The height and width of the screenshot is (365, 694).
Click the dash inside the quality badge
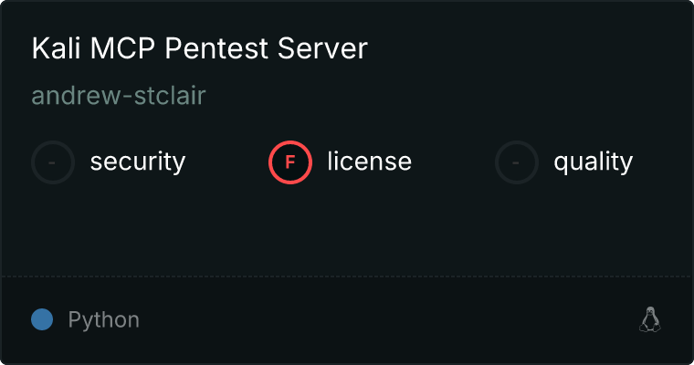[517, 162]
